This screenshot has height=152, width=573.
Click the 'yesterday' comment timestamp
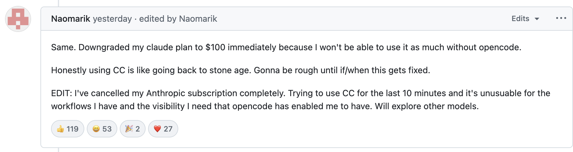[x=112, y=19]
